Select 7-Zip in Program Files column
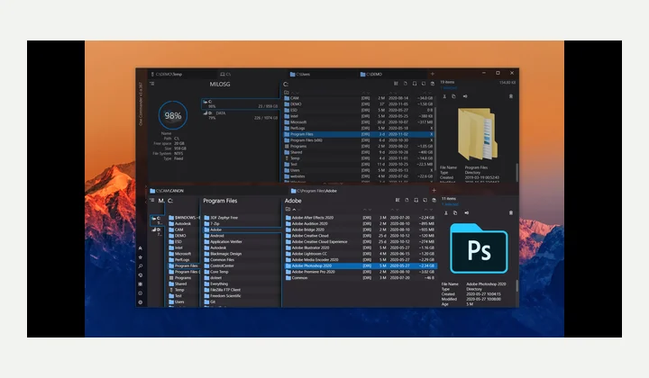Viewport: 649px width, 378px height. coord(242,223)
